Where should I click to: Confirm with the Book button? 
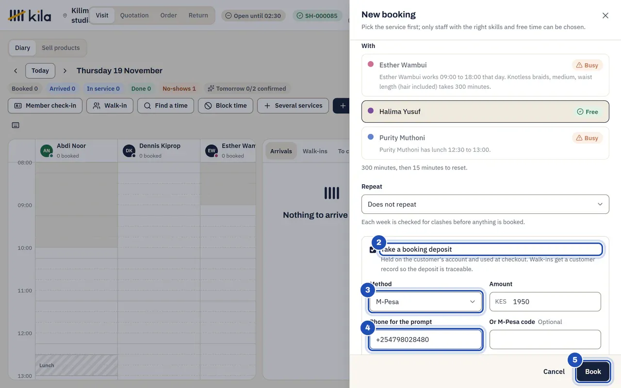[x=593, y=372]
